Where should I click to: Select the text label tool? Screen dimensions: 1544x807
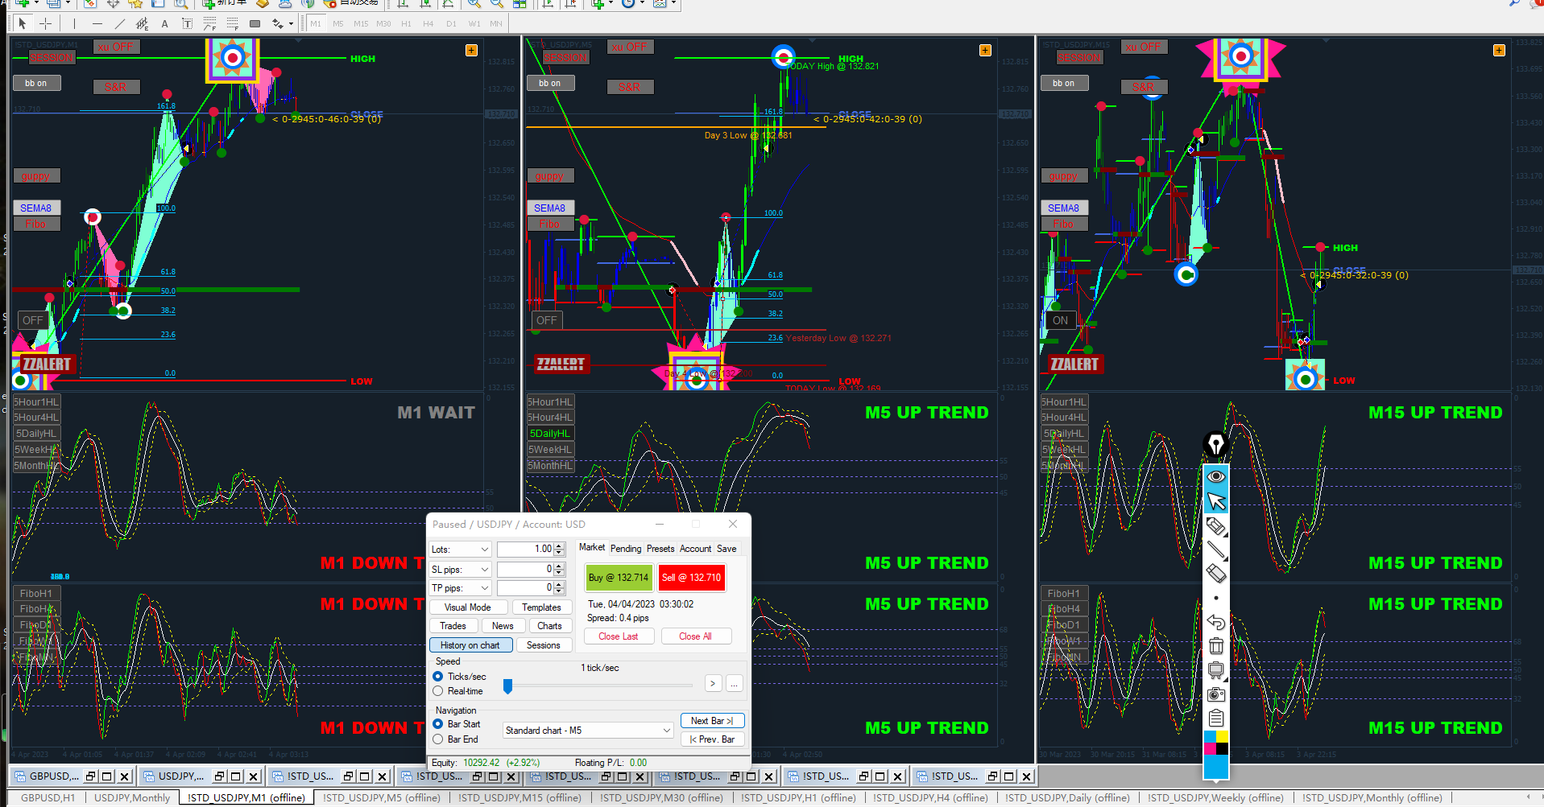click(x=187, y=23)
